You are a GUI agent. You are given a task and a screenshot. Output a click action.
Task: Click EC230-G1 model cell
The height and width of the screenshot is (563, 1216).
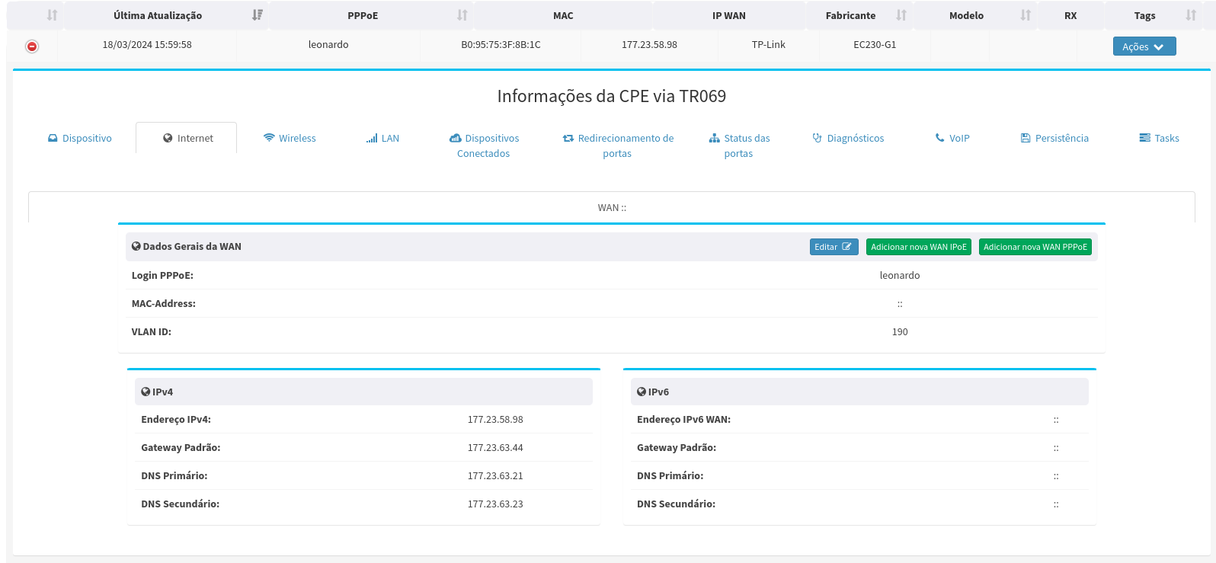pyautogui.click(x=875, y=44)
